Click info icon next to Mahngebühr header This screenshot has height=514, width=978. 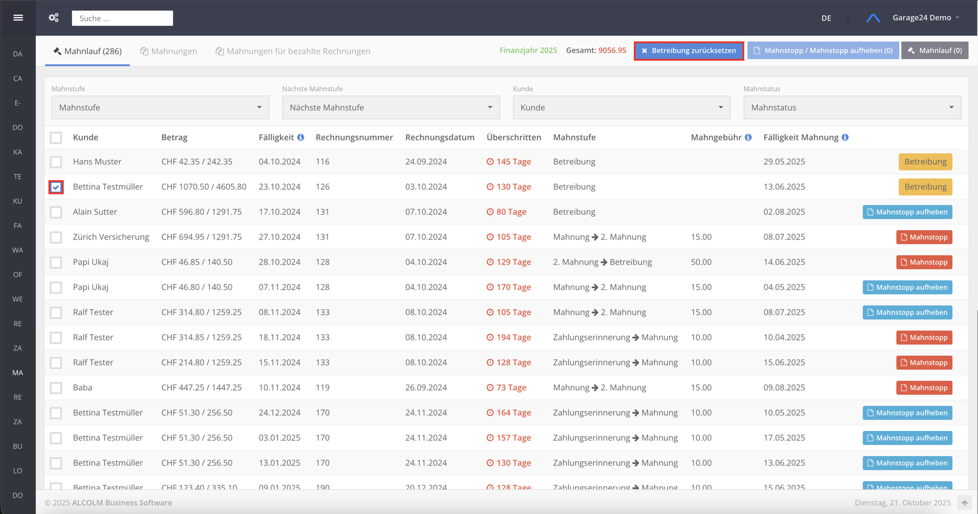[748, 137]
